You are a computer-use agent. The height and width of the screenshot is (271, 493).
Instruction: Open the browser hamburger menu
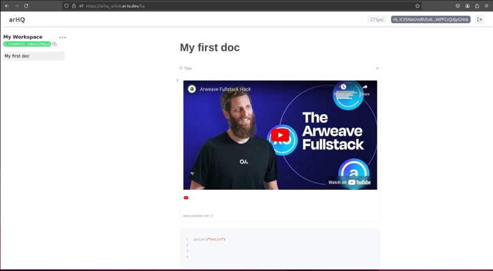pos(486,5)
